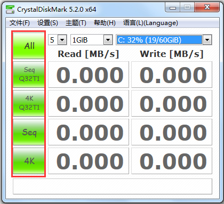Viewport: 224px width, 204px height.
Task: Run the plain Seq test button
Action: pyautogui.click(x=29, y=132)
